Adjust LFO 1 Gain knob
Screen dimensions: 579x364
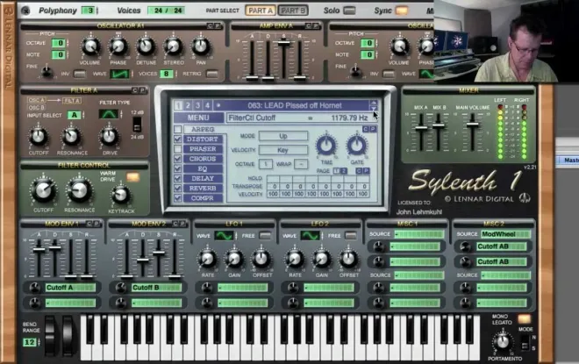tap(234, 259)
